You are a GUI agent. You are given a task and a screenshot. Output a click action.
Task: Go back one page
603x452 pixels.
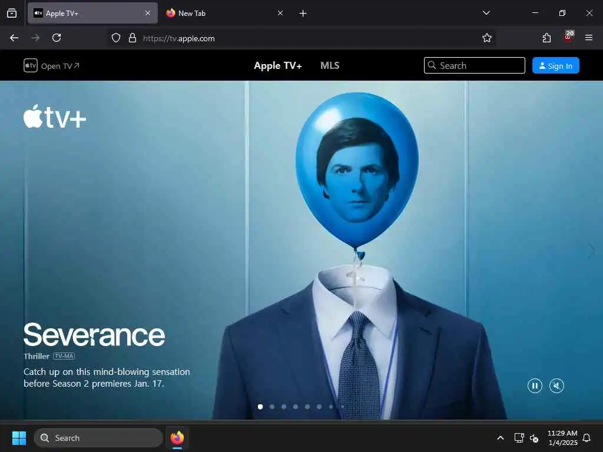14,38
